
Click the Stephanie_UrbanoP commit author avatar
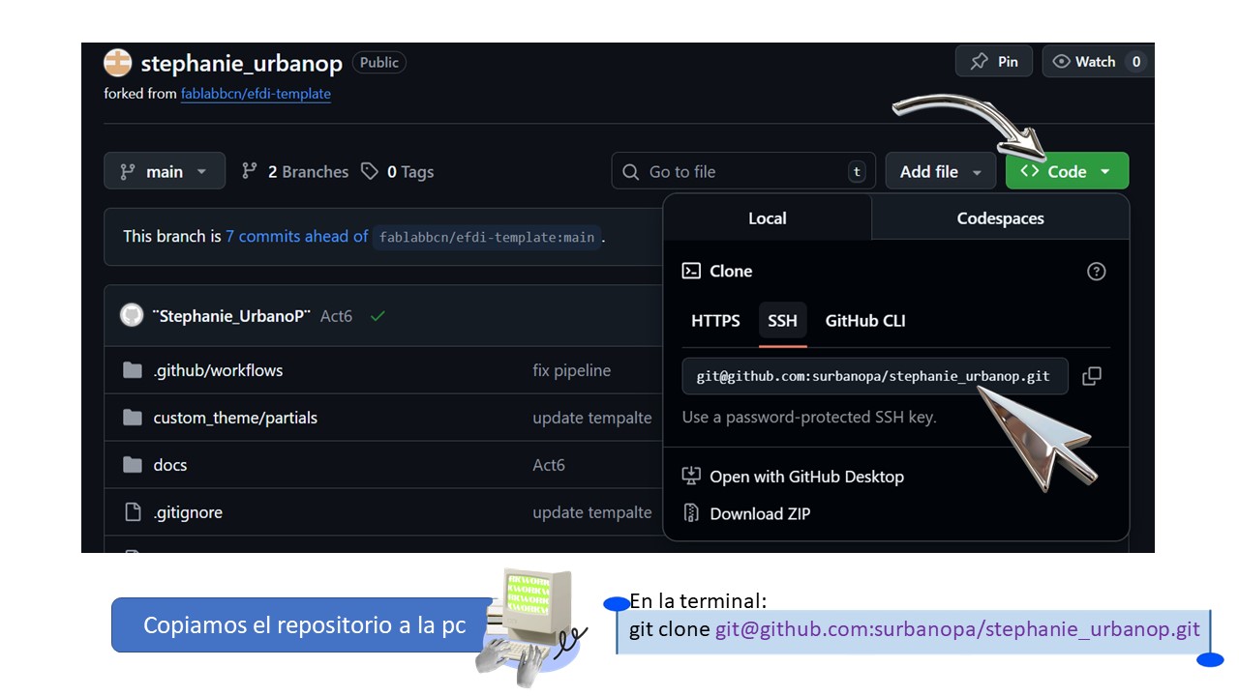click(x=132, y=315)
